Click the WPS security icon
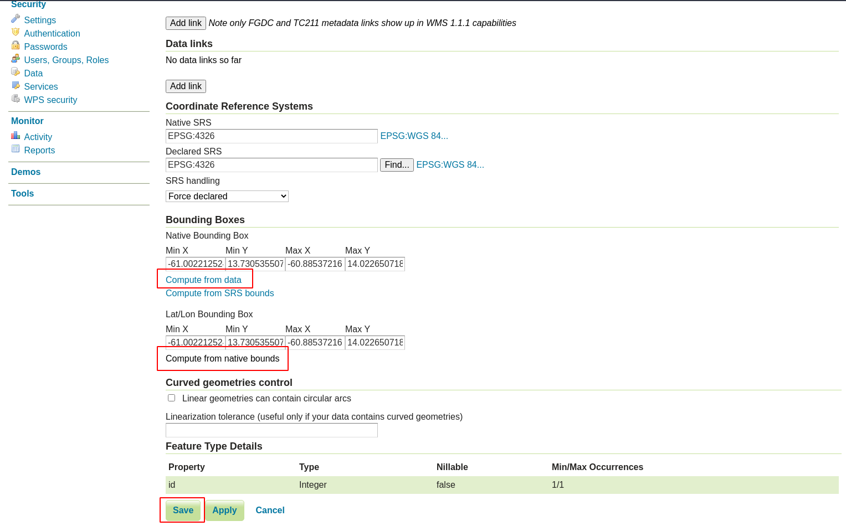 (x=16, y=99)
